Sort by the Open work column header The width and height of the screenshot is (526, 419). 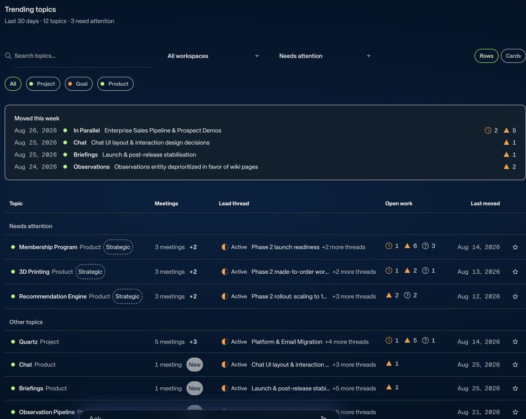(399, 203)
